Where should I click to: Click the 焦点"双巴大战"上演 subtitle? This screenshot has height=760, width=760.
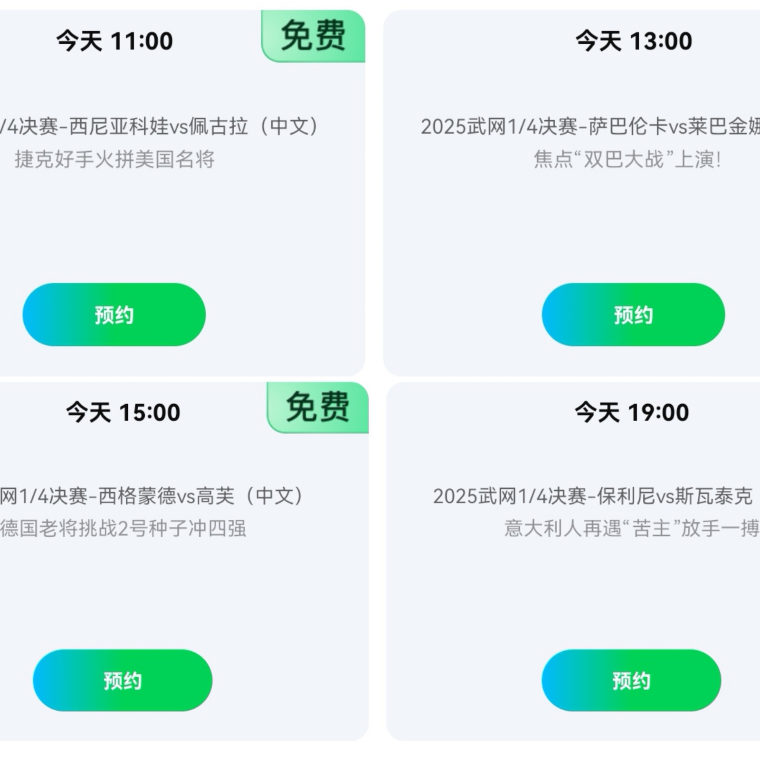627,159
